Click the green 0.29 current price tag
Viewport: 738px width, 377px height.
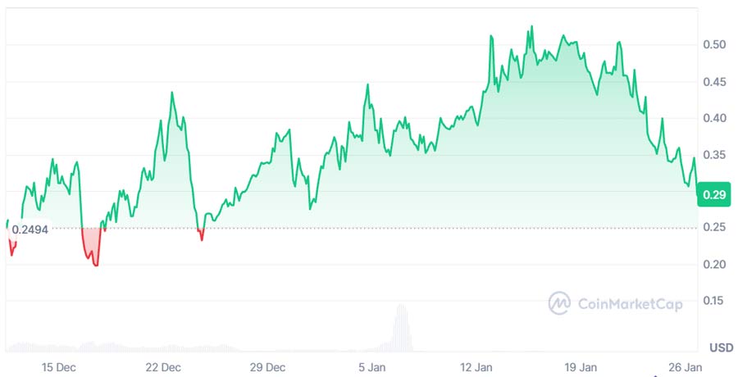pos(713,197)
